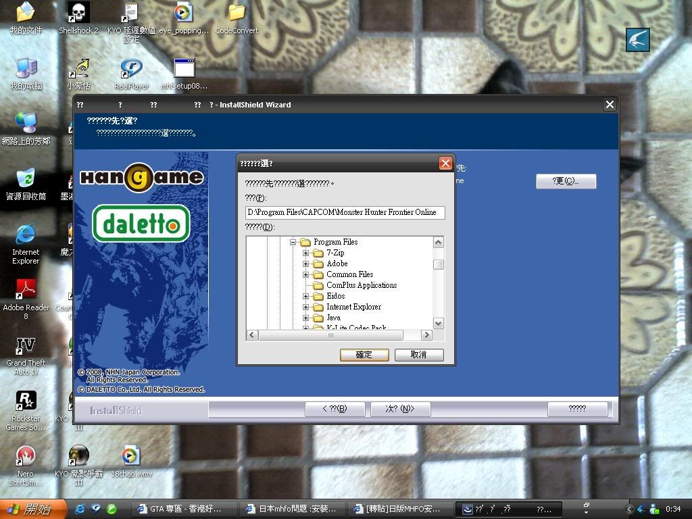Viewport: 692px width, 519px height.
Task: Confirm folder selection with 確定 button
Action: coord(364,355)
